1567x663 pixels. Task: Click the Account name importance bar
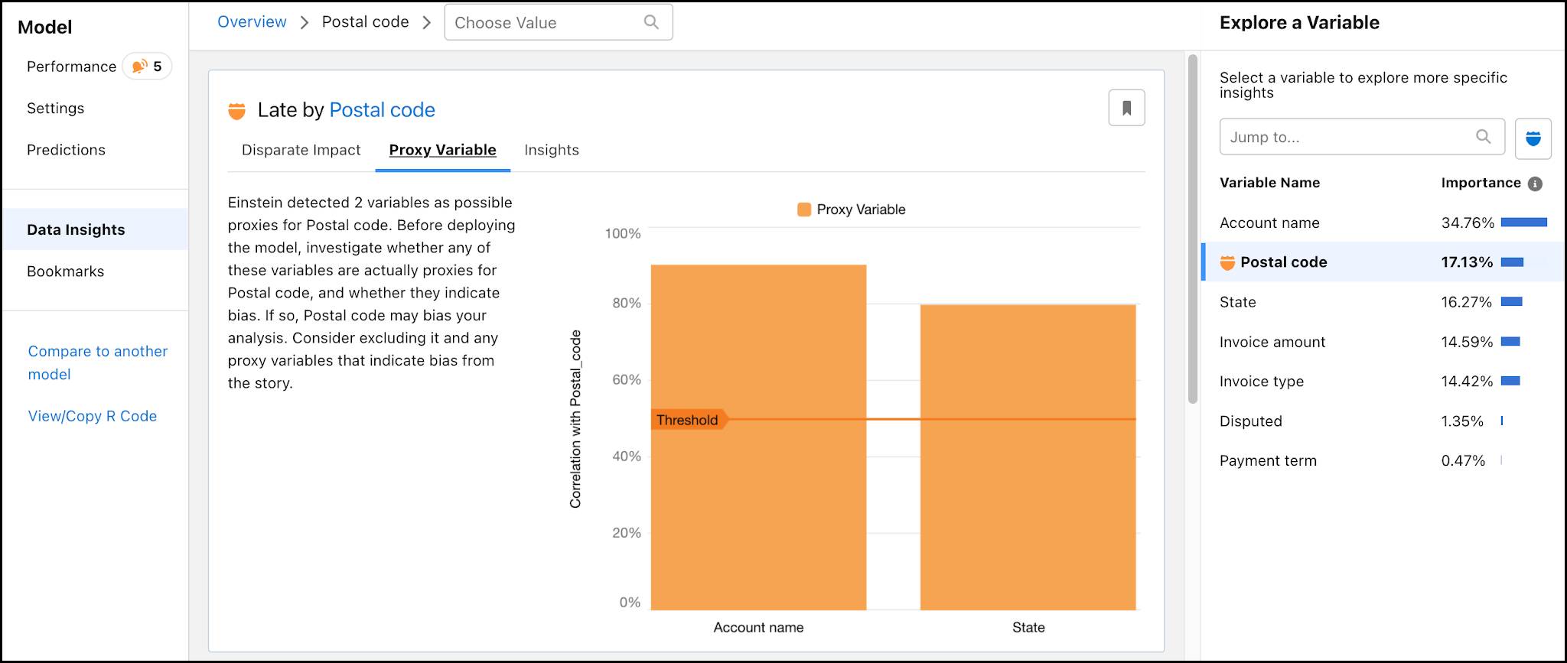[x=1524, y=223]
